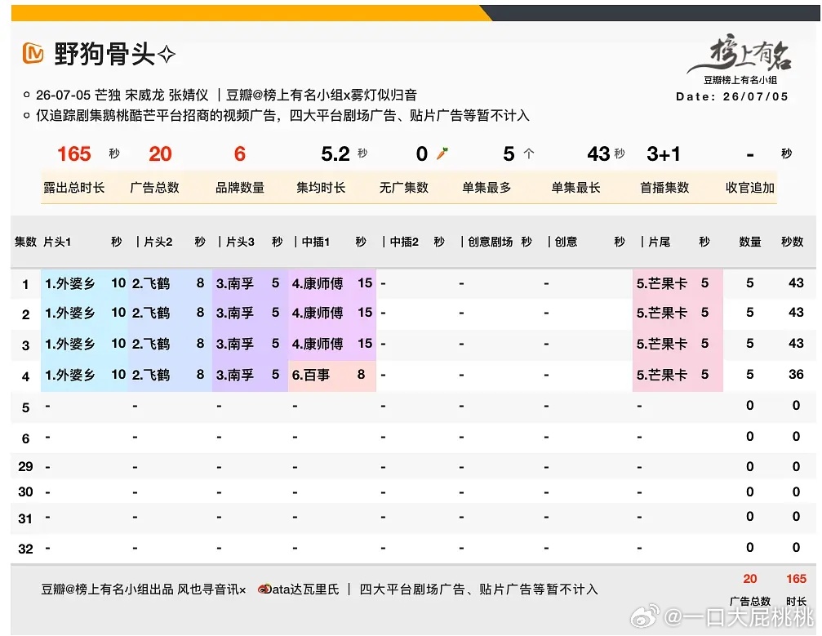Click the 露出总时长 label
822x636 pixels.
74,187
